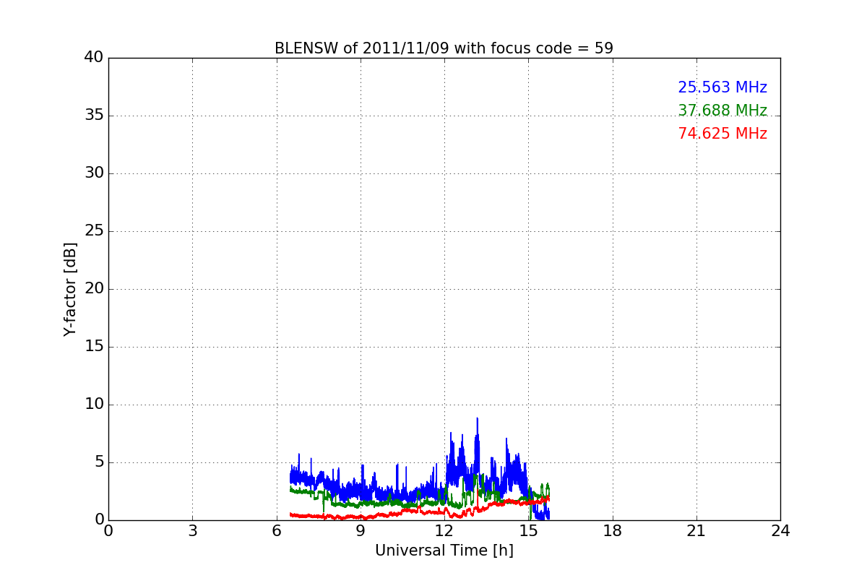Select the green '37.688 MHz' legend label

tap(722, 111)
